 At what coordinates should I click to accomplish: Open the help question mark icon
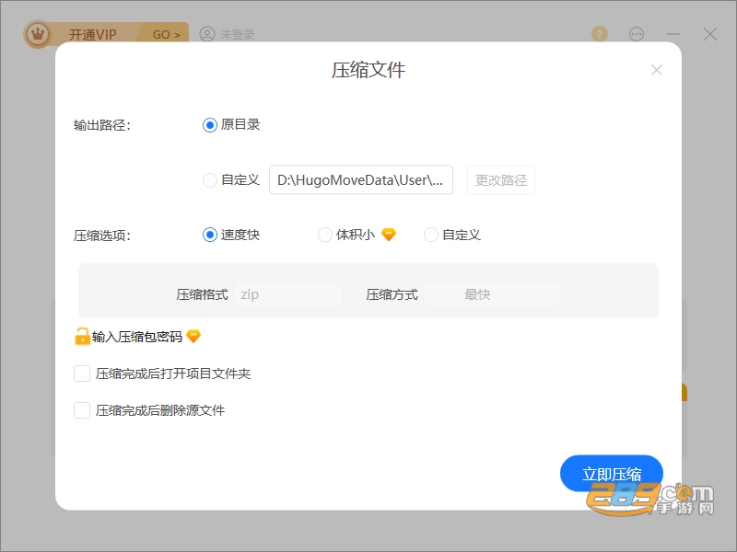pyautogui.click(x=600, y=34)
